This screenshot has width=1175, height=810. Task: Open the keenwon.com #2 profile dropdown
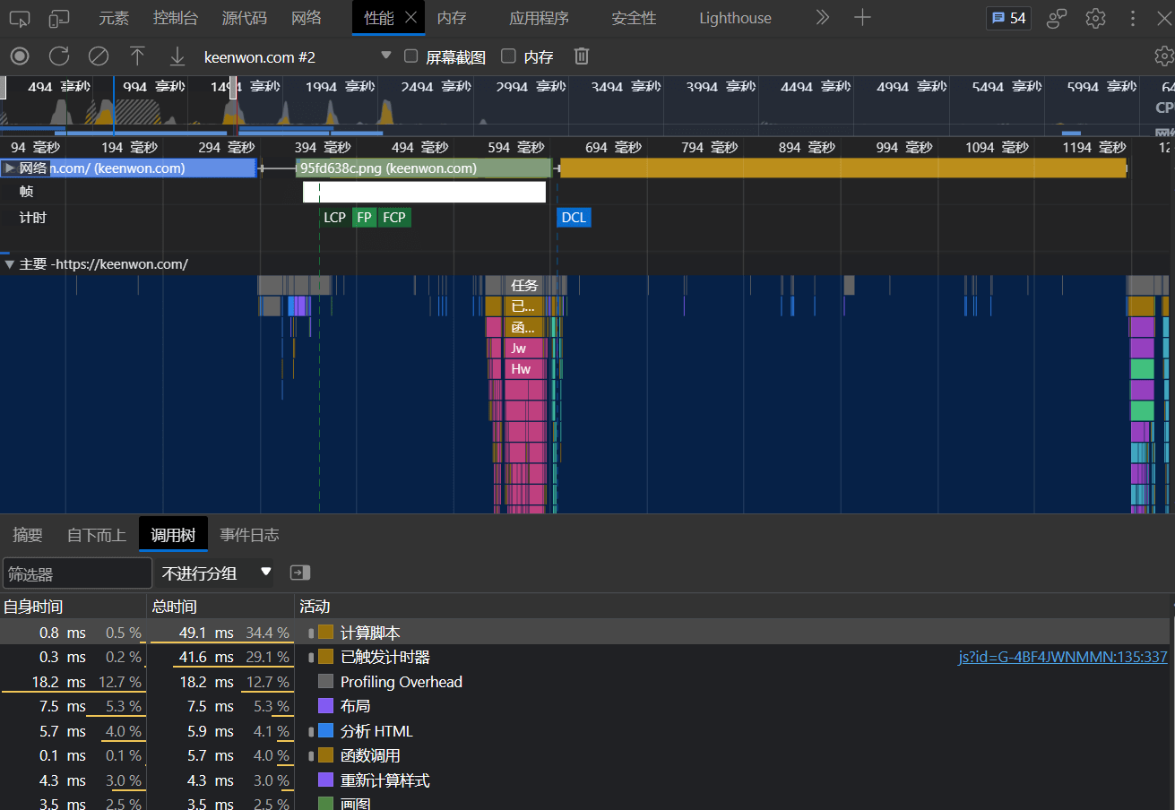tap(386, 56)
